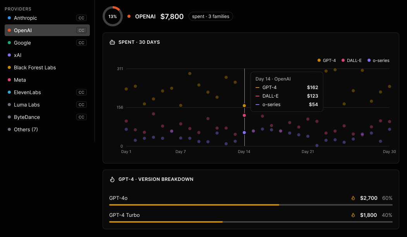Select the ByteDance provider row
The width and height of the screenshot is (407, 237).
pos(47,117)
